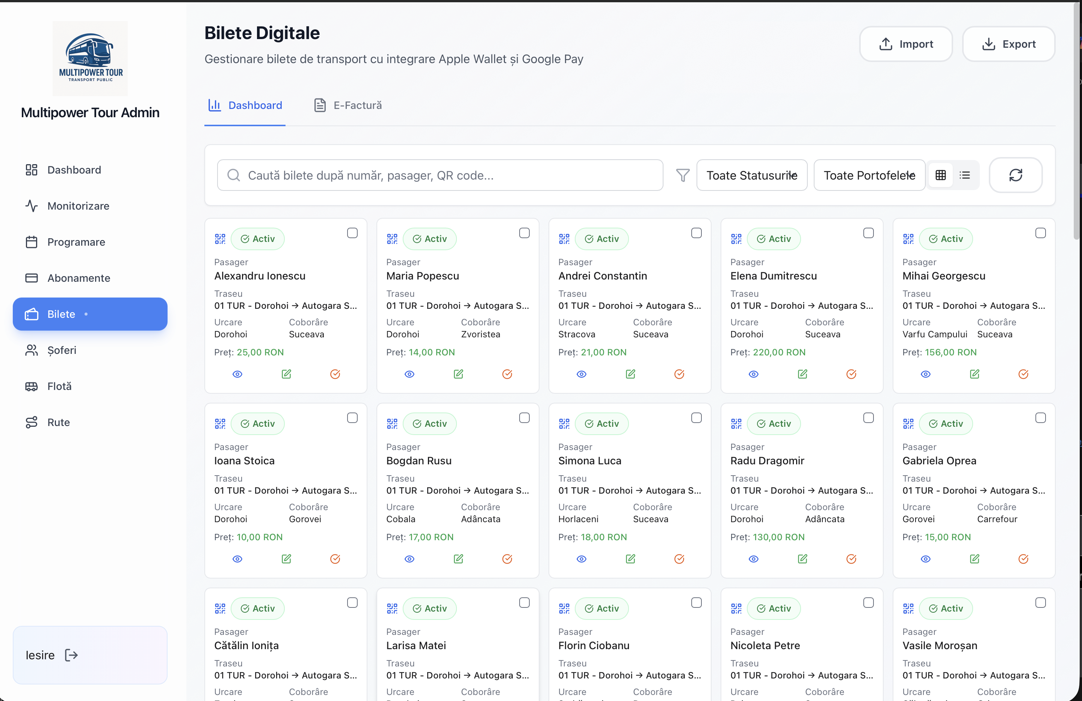This screenshot has width=1082, height=701.
Task: Click the ticket search input field
Action: click(440, 175)
